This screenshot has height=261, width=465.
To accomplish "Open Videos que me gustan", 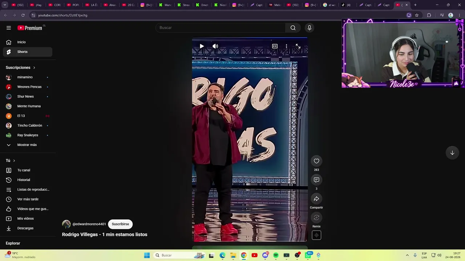I will (28, 209).
